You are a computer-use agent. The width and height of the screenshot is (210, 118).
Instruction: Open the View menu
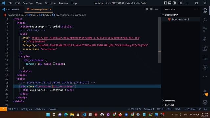(39, 3)
